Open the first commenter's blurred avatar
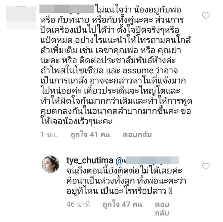 pyautogui.click(x=21, y=18)
